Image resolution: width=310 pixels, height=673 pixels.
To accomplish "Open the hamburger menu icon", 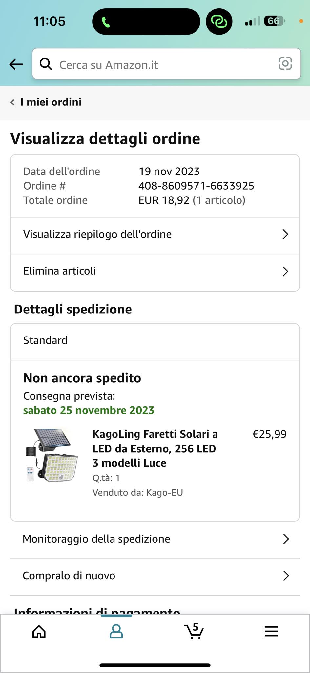I will pos(271,631).
